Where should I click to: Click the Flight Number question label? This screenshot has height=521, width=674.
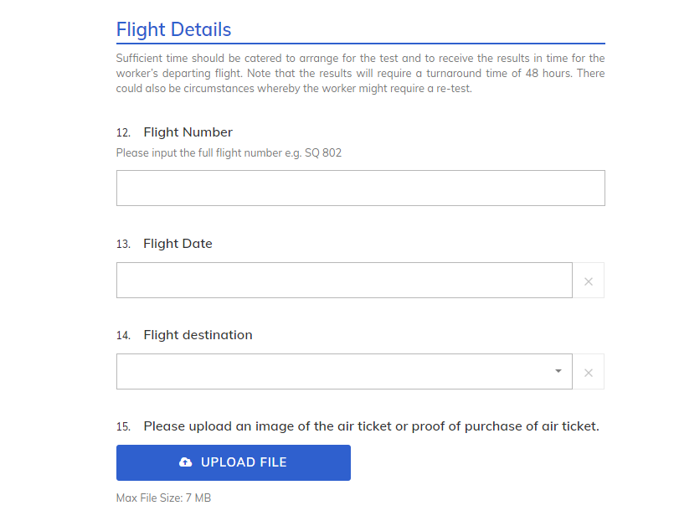[x=188, y=132]
